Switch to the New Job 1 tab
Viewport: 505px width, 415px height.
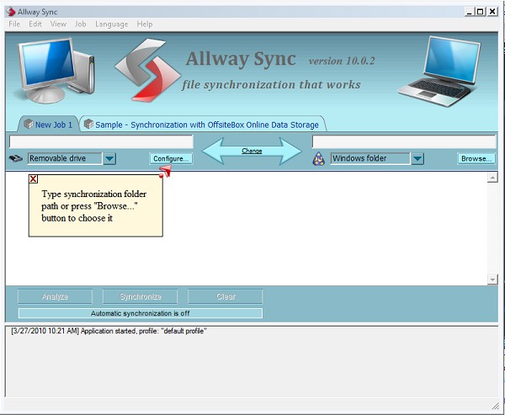(48, 125)
